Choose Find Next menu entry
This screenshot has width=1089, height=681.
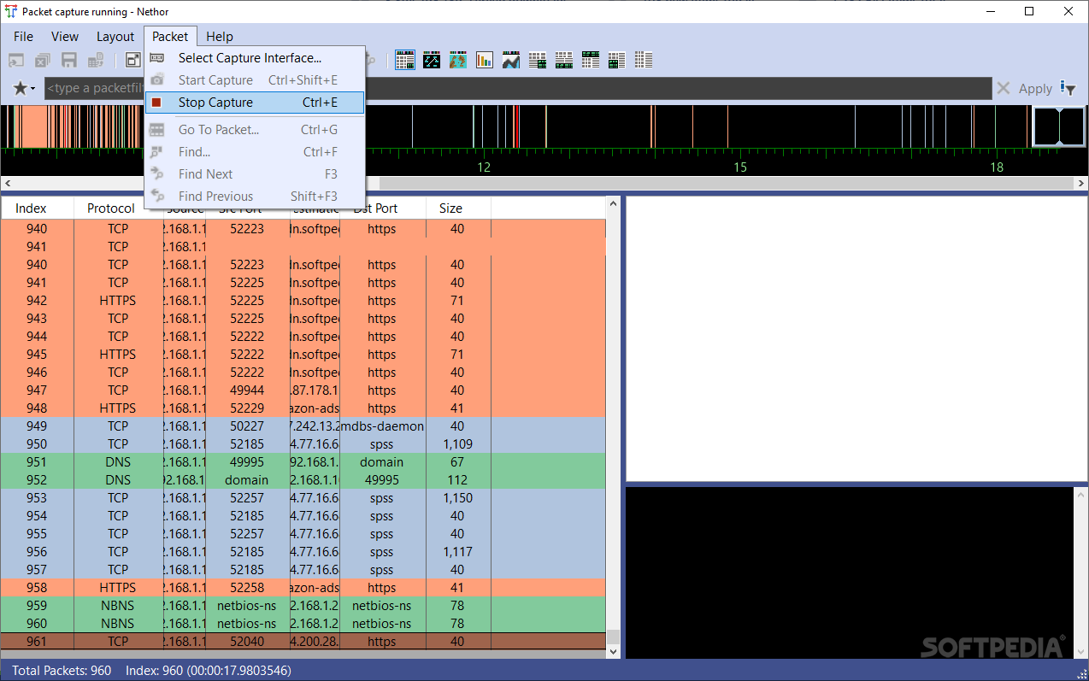[255, 174]
